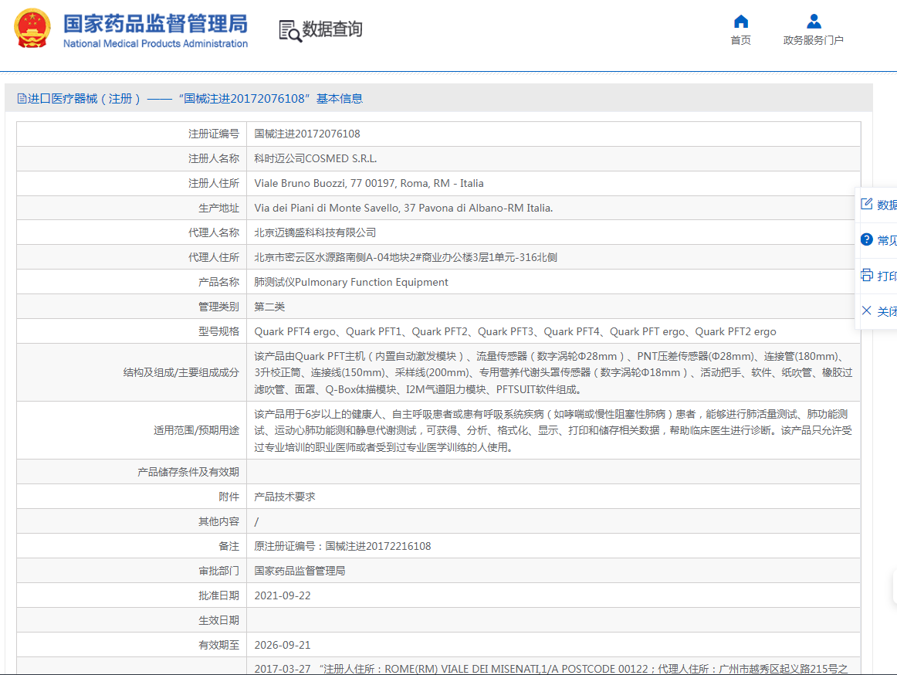Click the 产品储存条件及有效期 label

click(x=188, y=472)
